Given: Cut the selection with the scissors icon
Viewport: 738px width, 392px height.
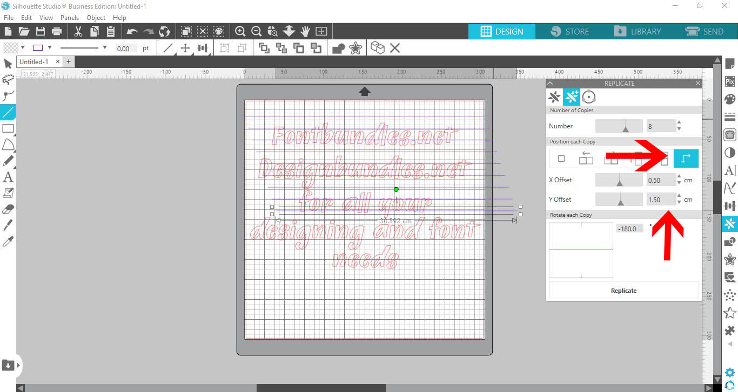Looking at the screenshot, I should pos(78,31).
